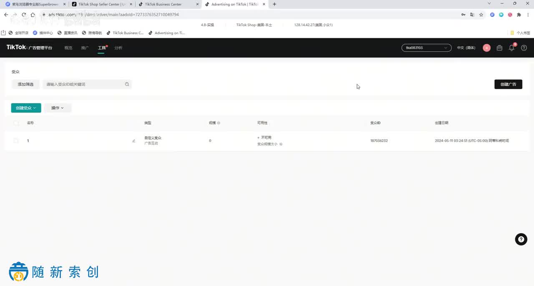The image size is (534, 286).
Task: Click the 可用性 column header
Action: pos(262,123)
